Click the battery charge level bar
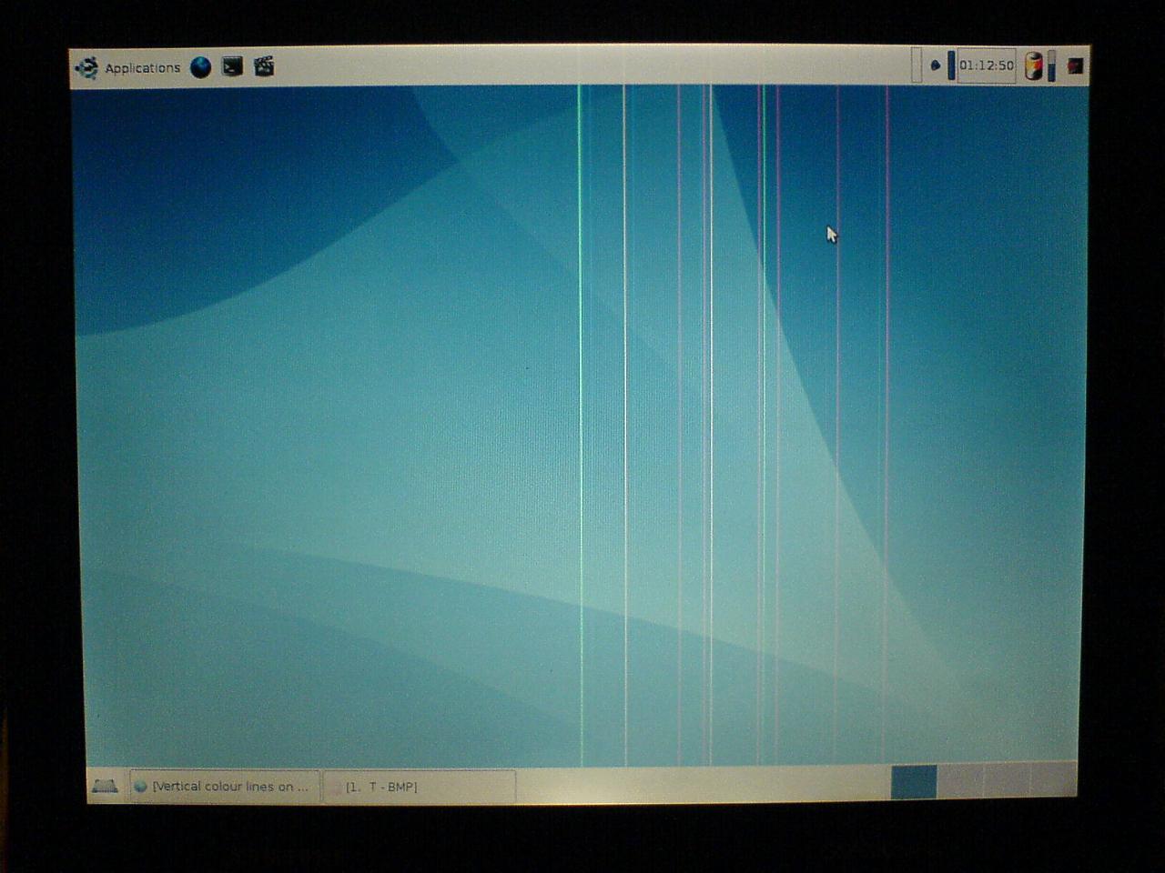The height and width of the screenshot is (873, 1165). [x=1051, y=65]
